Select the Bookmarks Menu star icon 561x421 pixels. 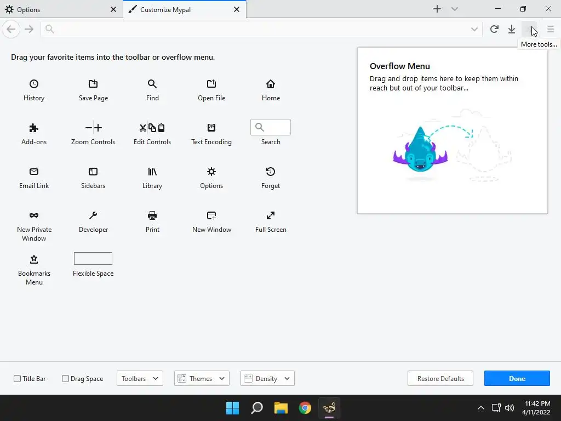[x=33, y=259]
